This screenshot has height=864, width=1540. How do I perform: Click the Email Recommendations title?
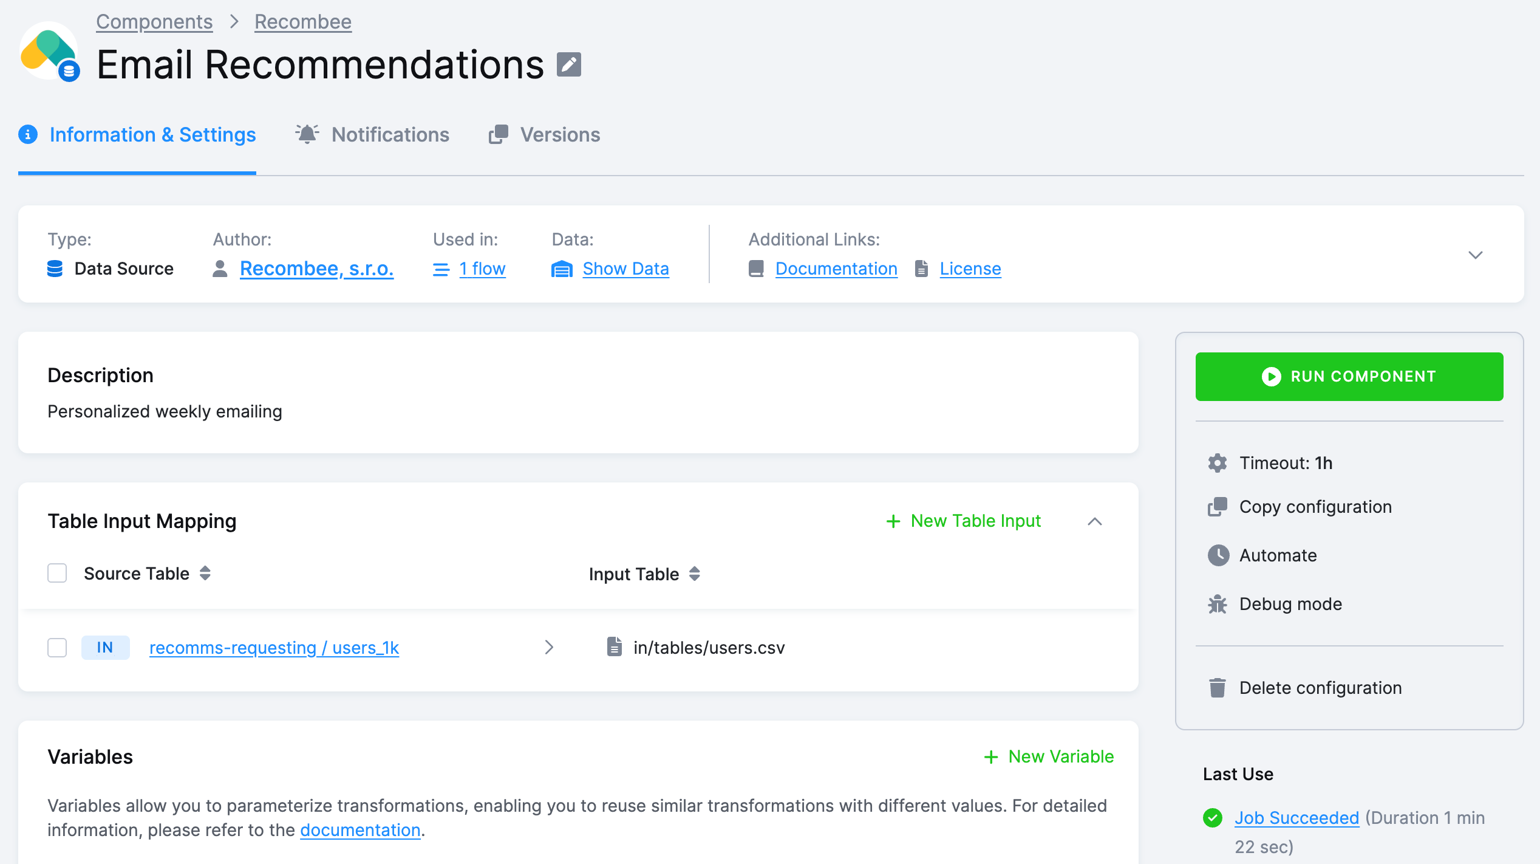320,64
